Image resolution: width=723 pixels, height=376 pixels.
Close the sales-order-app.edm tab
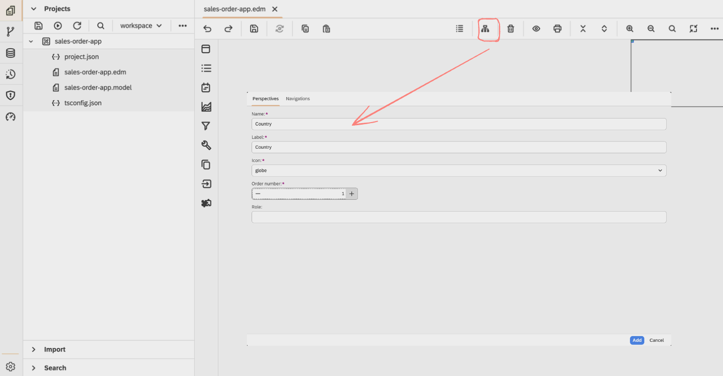(x=275, y=9)
